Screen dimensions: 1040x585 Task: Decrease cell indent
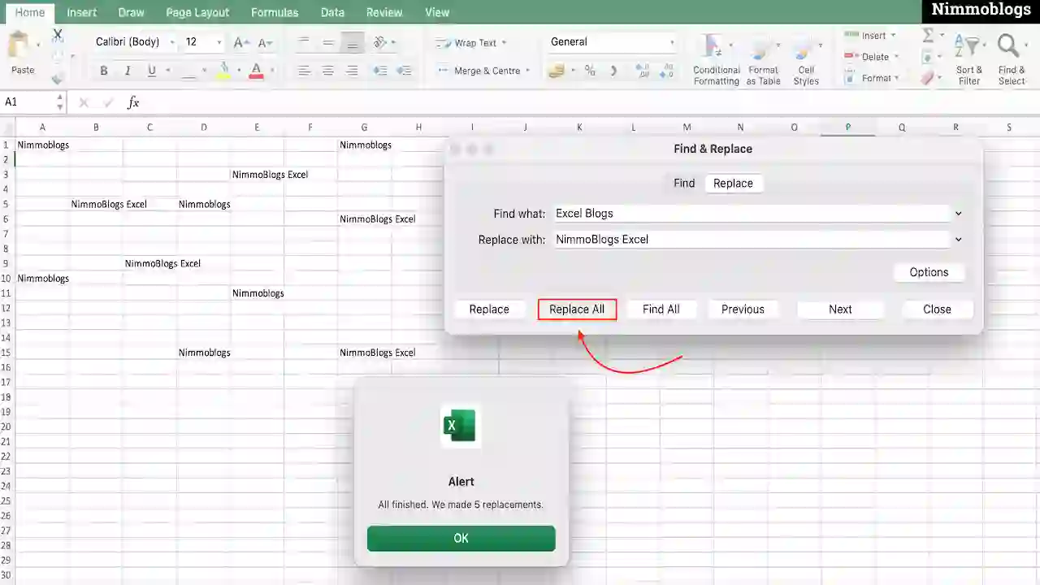coord(379,71)
